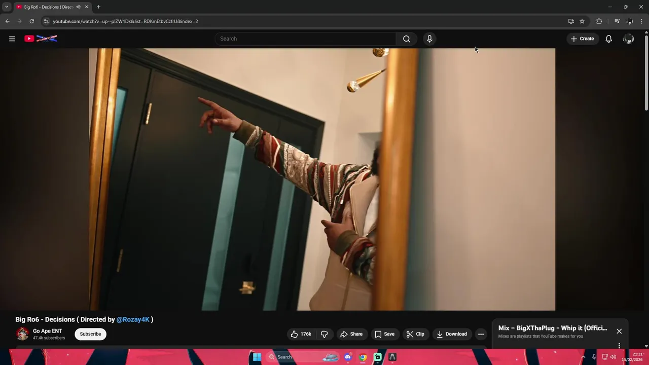Viewport: 649px width, 365px height.
Task: Dislike the video with thumbs down
Action: coord(324,334)
